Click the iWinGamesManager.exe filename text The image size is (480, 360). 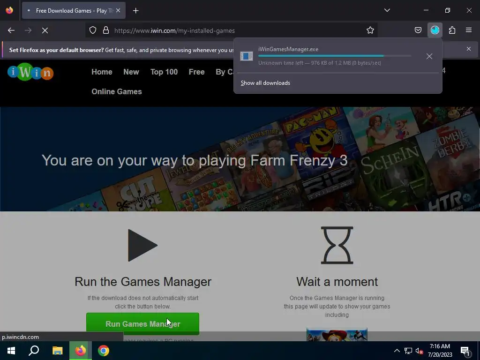[x=288, y=49]
